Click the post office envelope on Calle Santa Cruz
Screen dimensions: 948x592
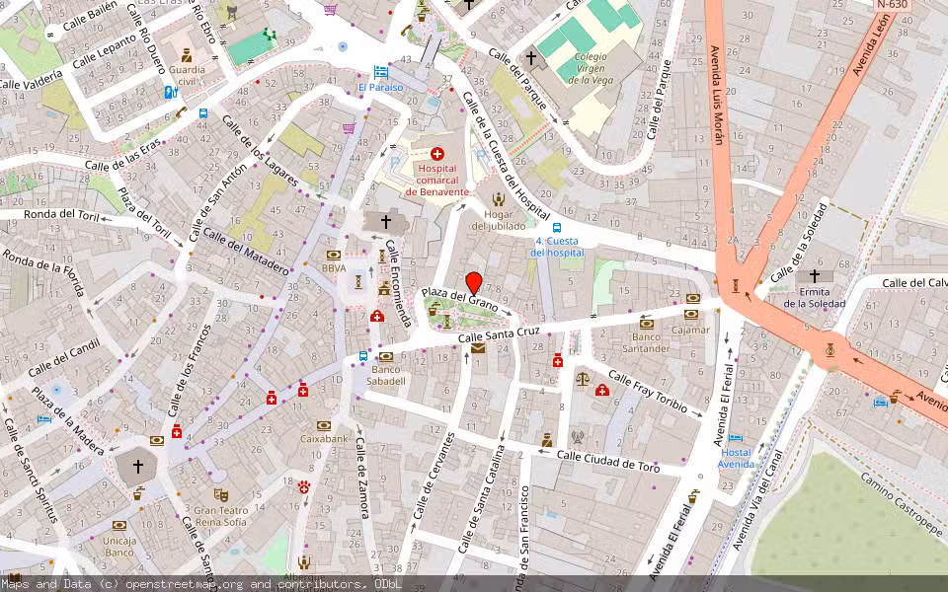point(477,347)
